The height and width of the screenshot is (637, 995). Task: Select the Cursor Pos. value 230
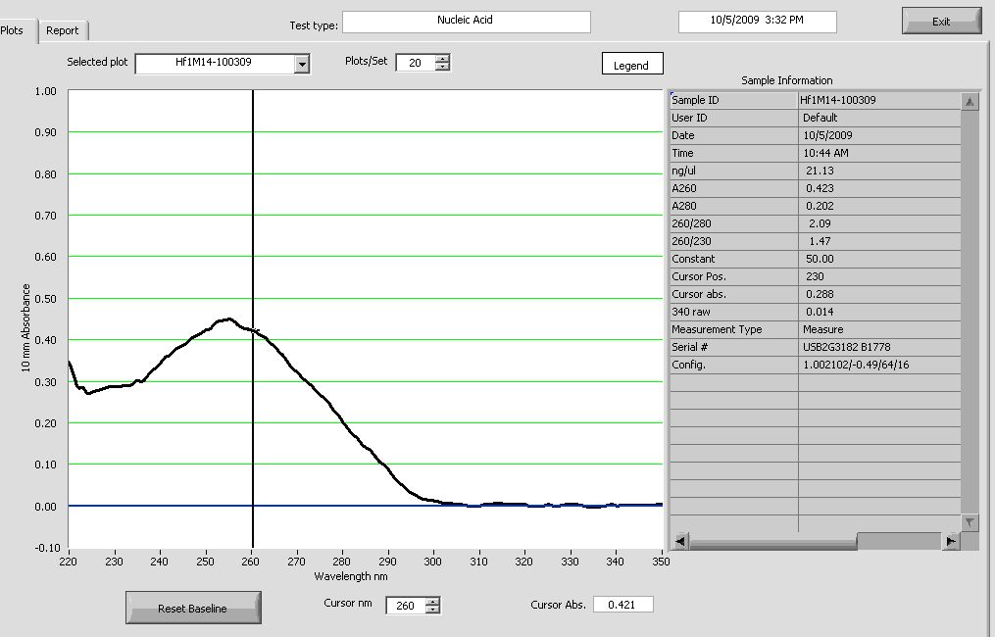point(815,276)
